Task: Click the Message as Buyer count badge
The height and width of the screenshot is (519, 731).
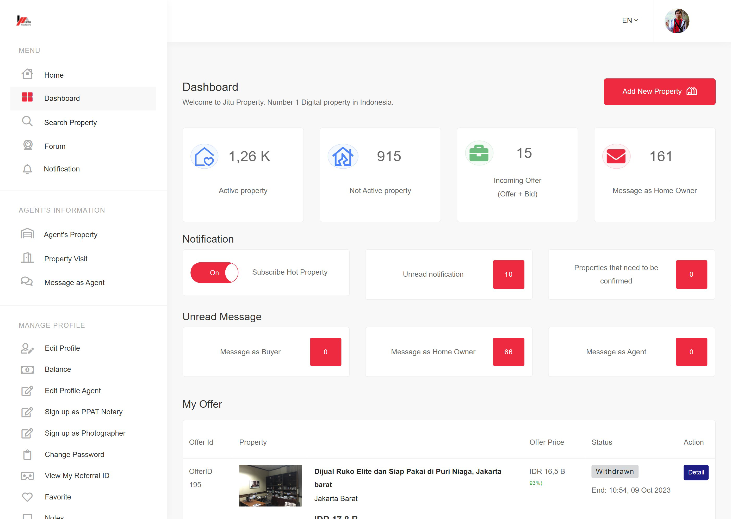Action: pyautogui.click(x=326, y=351)
